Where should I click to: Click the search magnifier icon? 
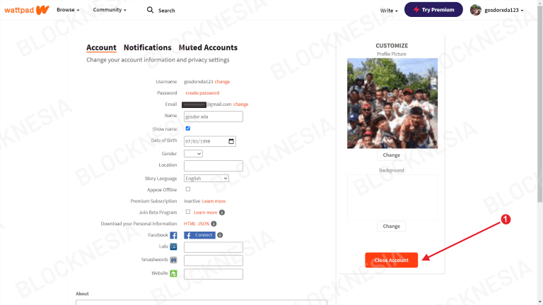click(150, 10)
